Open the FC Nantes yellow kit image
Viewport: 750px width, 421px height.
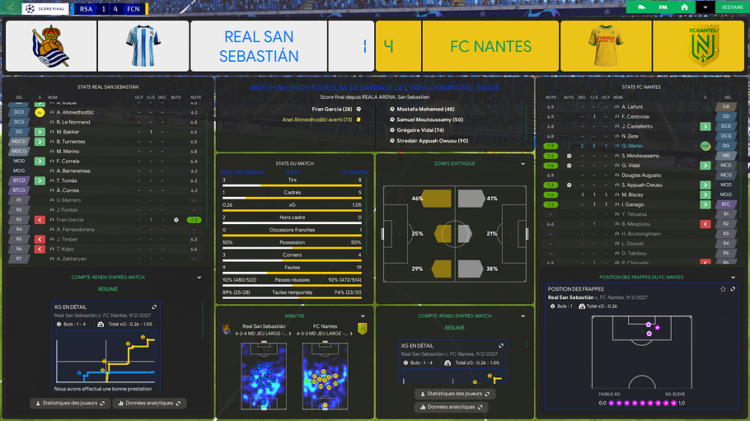click(606, 46)
